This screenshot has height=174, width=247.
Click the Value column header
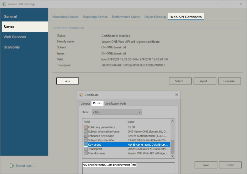[x=148, y=122]
